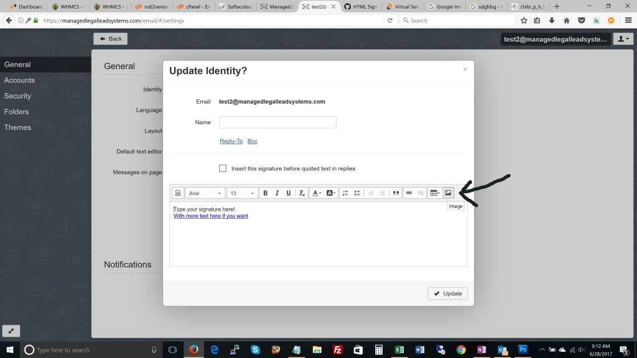
Task: Insert a block quote in signature
Action: [396, 193]
